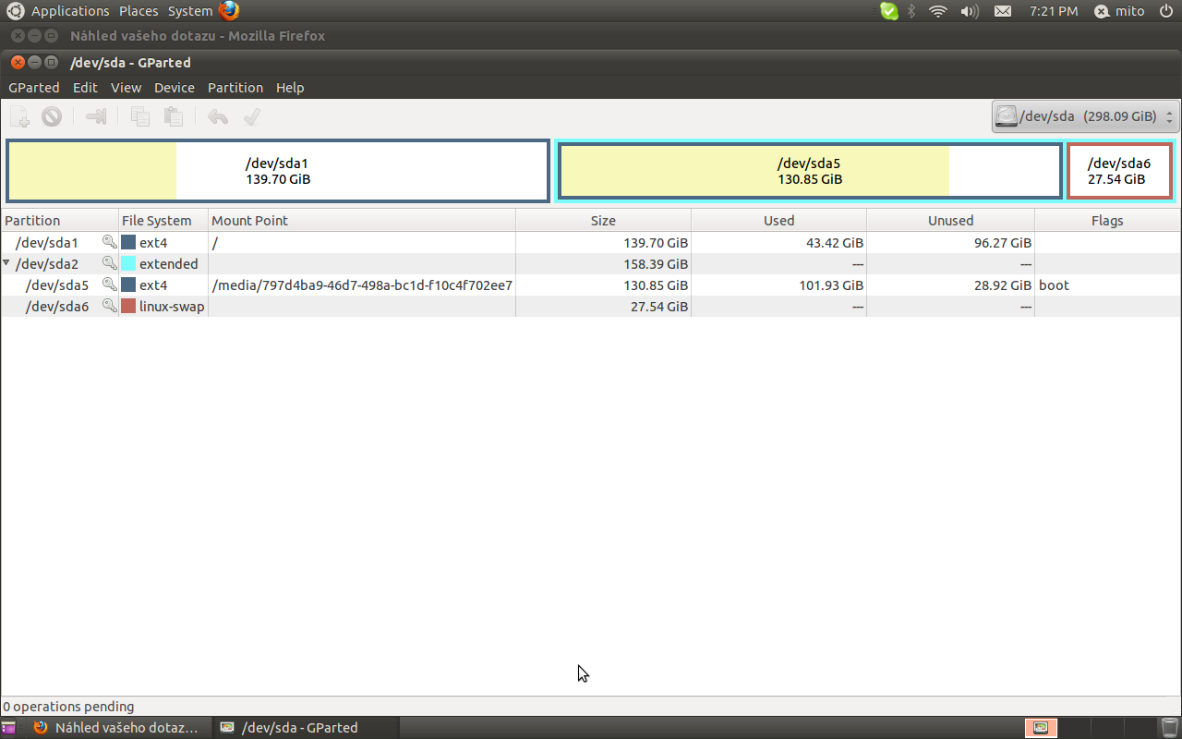Sort by File System column header
The width and height of the screenshot is (1182, 739).
[163, 221]
